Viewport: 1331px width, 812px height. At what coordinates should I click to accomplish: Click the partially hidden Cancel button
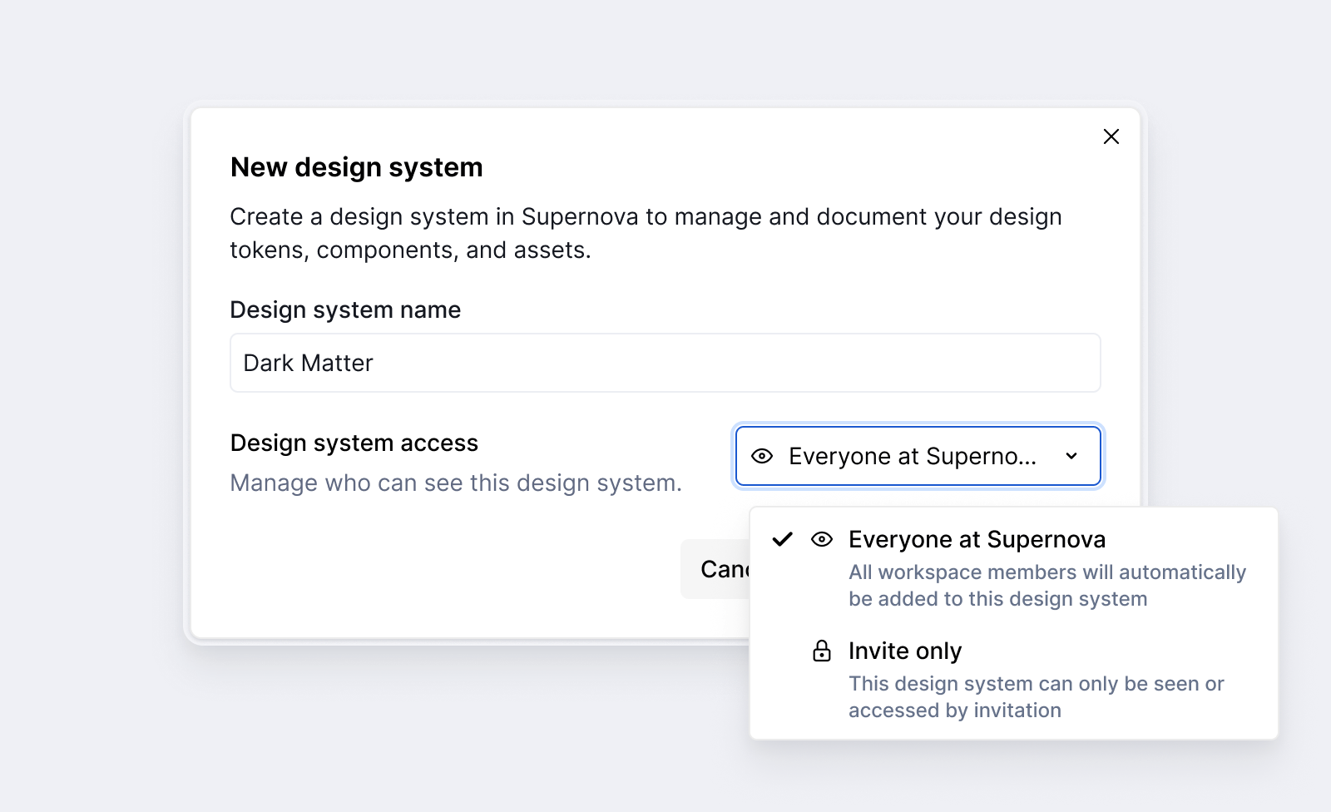[x=715, y=569]
